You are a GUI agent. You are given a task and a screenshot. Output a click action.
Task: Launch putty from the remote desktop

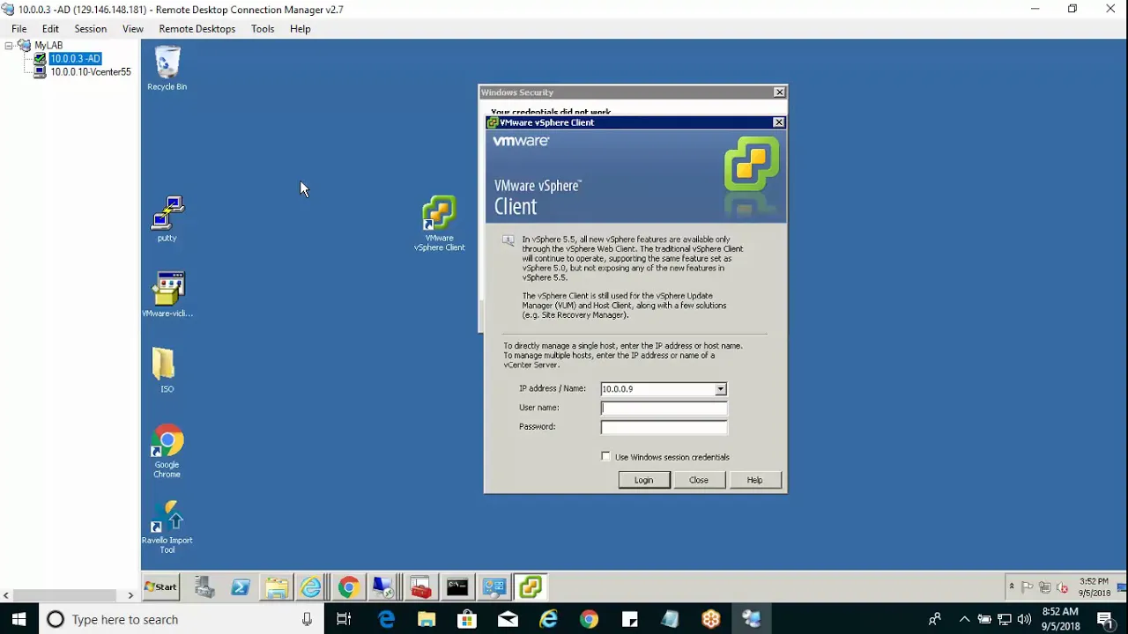tap(167, 219)
